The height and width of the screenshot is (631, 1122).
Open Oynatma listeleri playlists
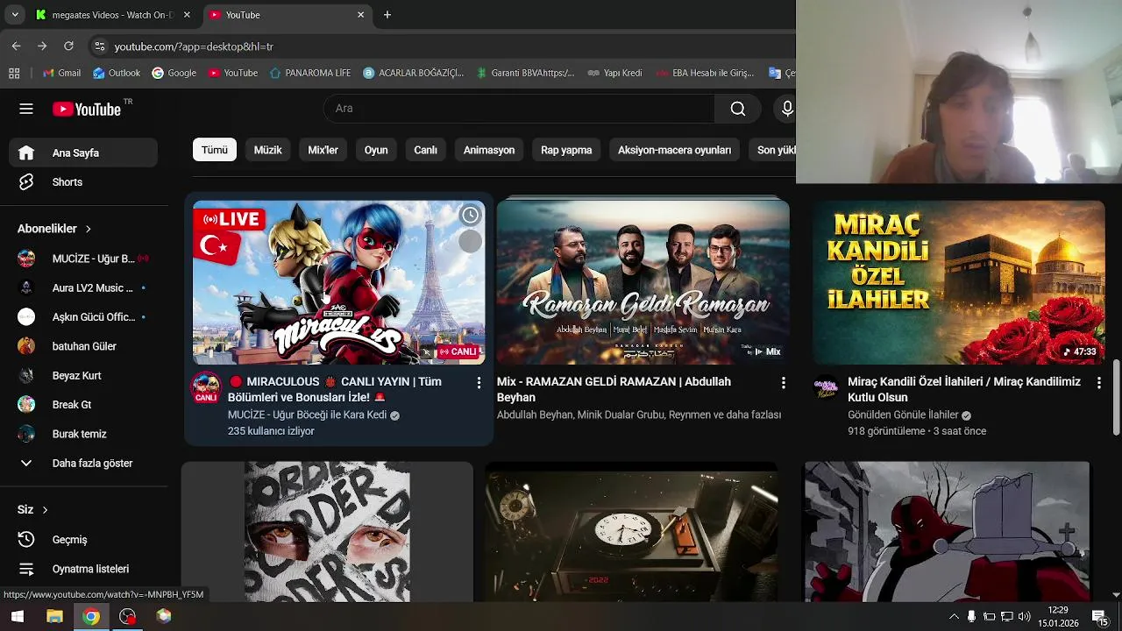coord(83,569)
